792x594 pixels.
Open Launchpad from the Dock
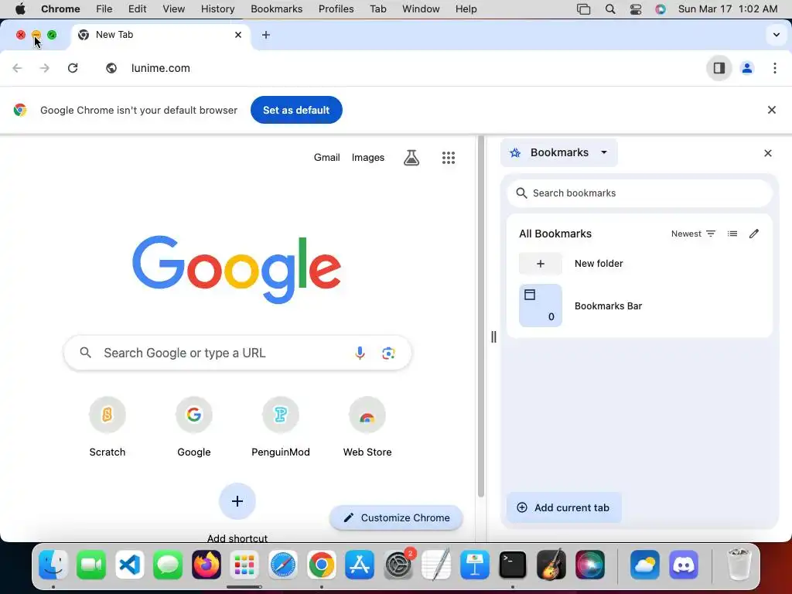[x=244, y=564]
